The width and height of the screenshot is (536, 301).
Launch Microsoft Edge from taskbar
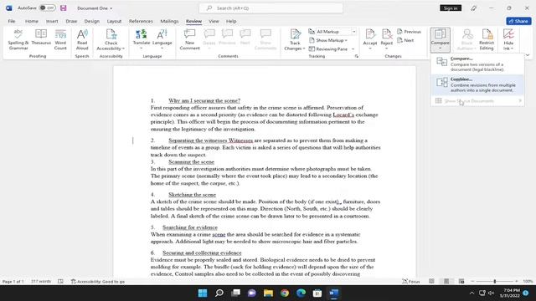301,293
